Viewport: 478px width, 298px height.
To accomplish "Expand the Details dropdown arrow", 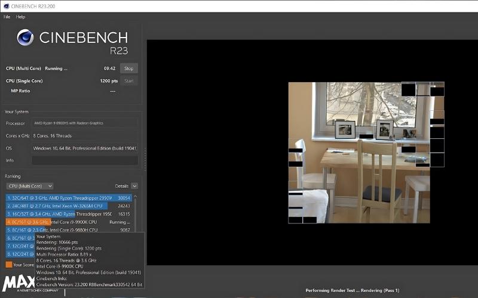I will click(134, 186).
